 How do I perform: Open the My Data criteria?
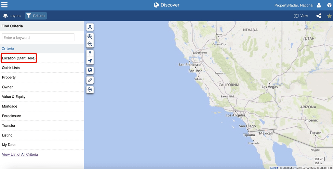click(42, 145)
